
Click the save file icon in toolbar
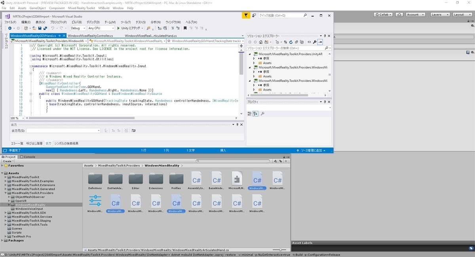click(40, 28)
